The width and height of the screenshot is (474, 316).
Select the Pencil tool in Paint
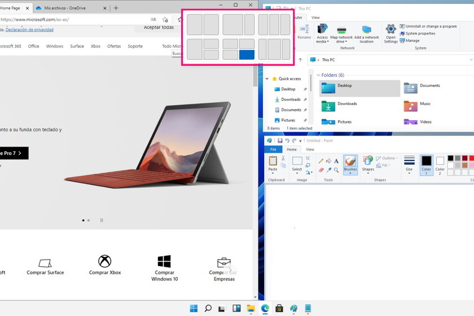(321, 161)
